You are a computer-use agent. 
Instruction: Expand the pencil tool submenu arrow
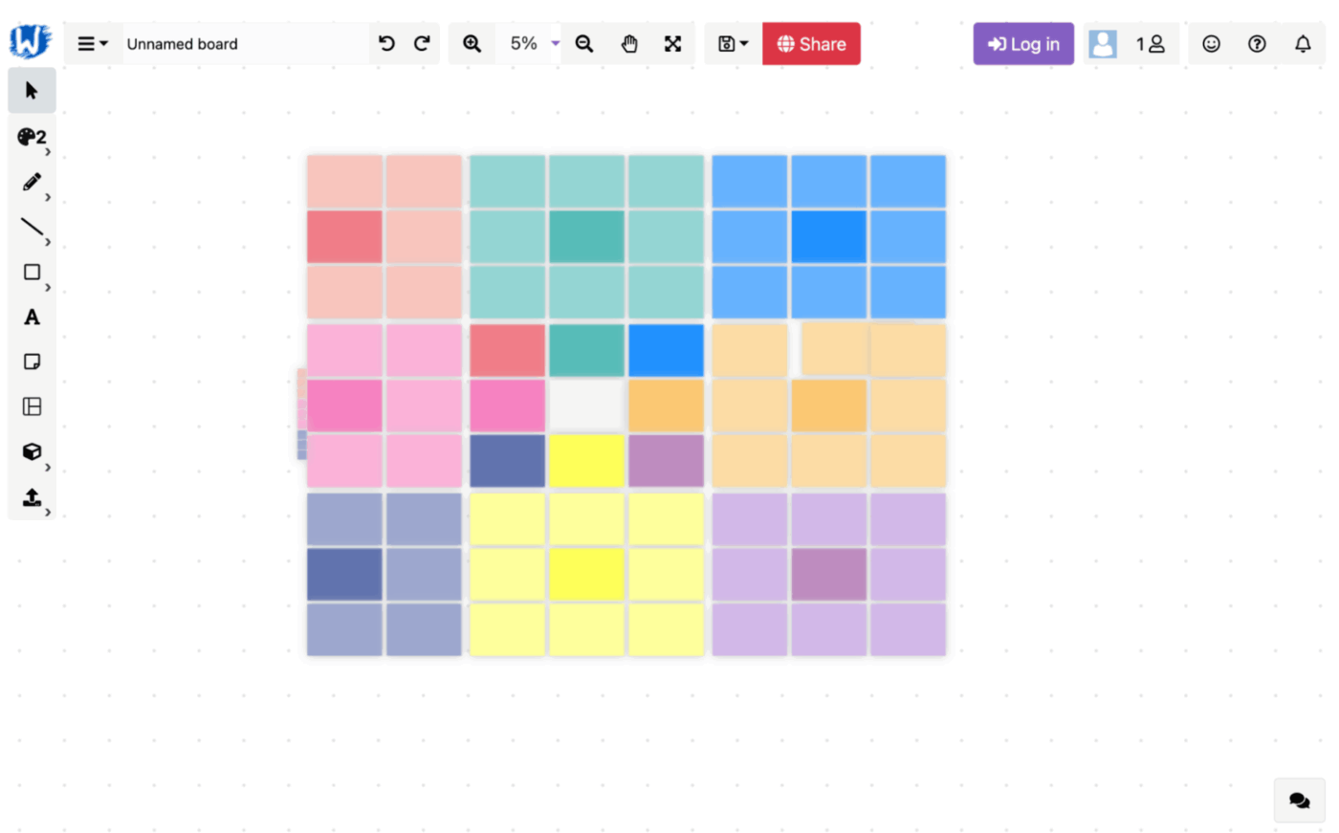tap(48, 197)
